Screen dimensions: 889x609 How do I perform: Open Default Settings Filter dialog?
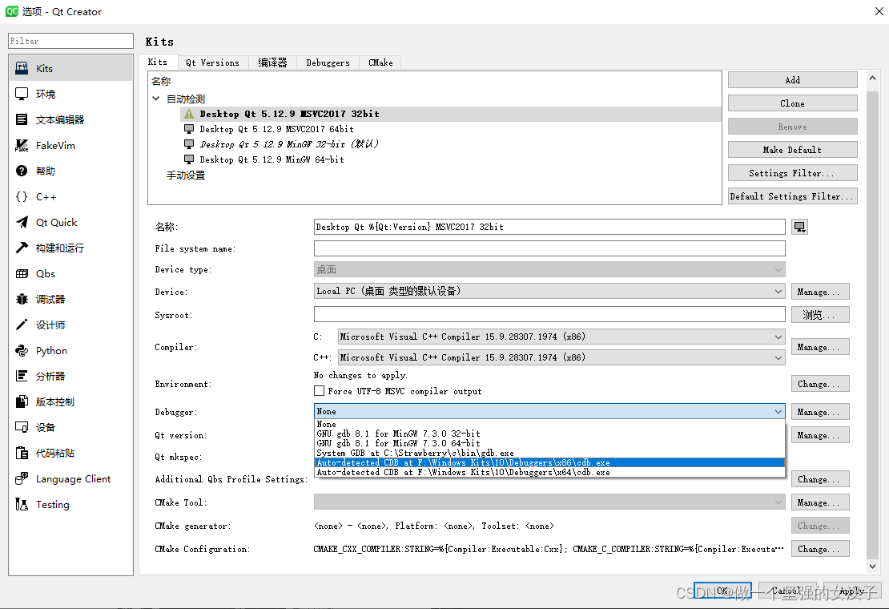pyautogui.click(x=793, y=196)
